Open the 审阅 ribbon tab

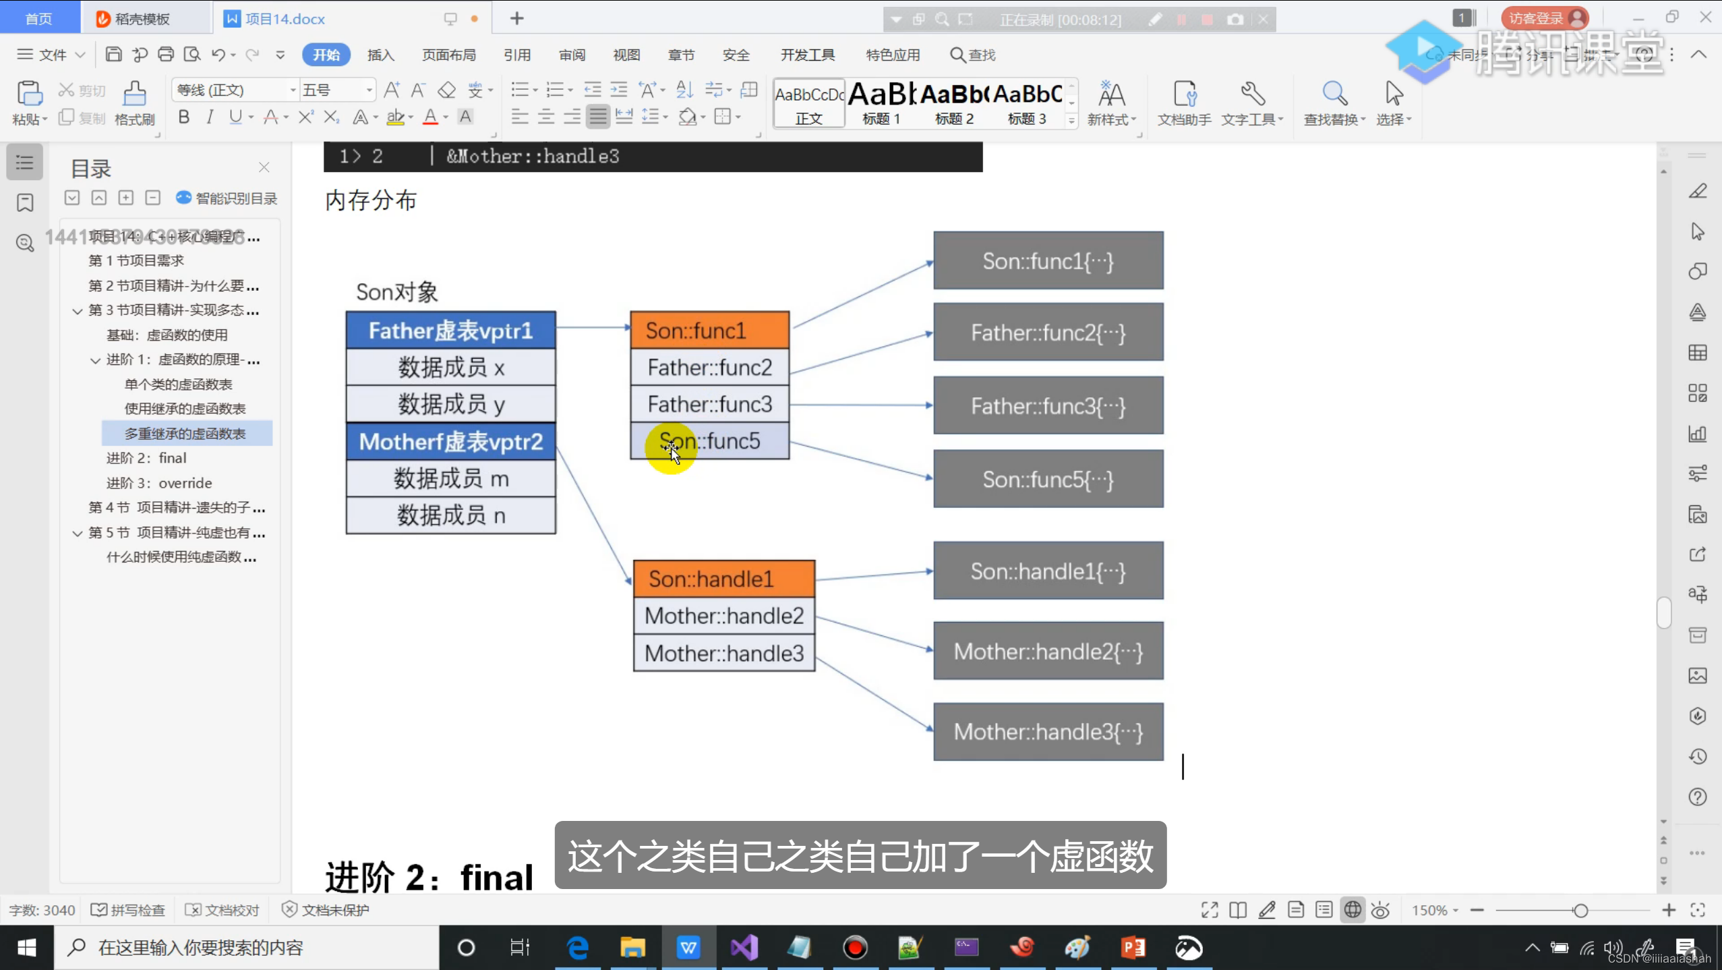point(572,55)
